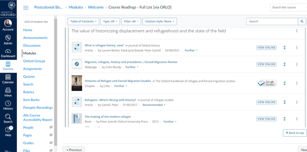Toggle the hidden eye icon beside People
Screen dimensions: 307x152
[51, 127]
